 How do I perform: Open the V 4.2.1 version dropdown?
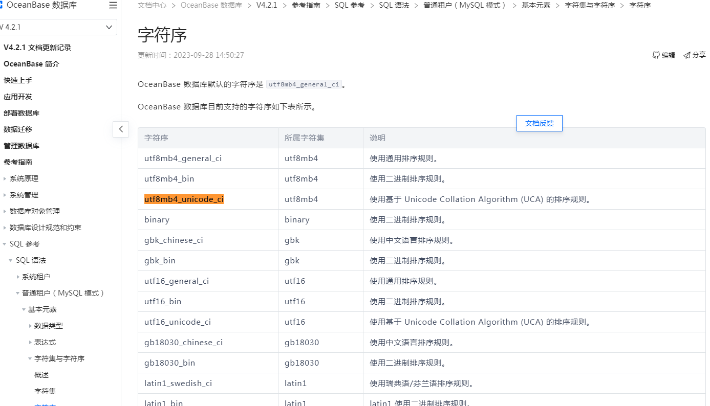point(58,27)
